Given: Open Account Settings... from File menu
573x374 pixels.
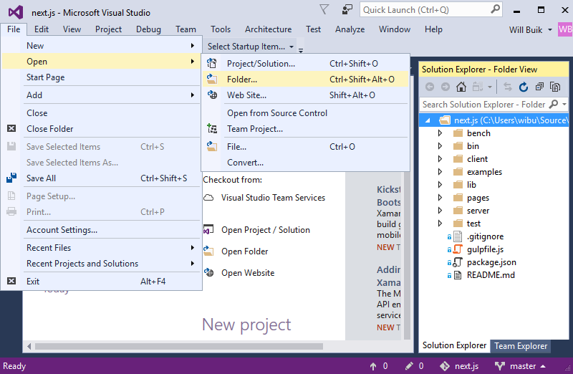Looking at the screenshot, I should pyautogui.click(x=101, y=229).
